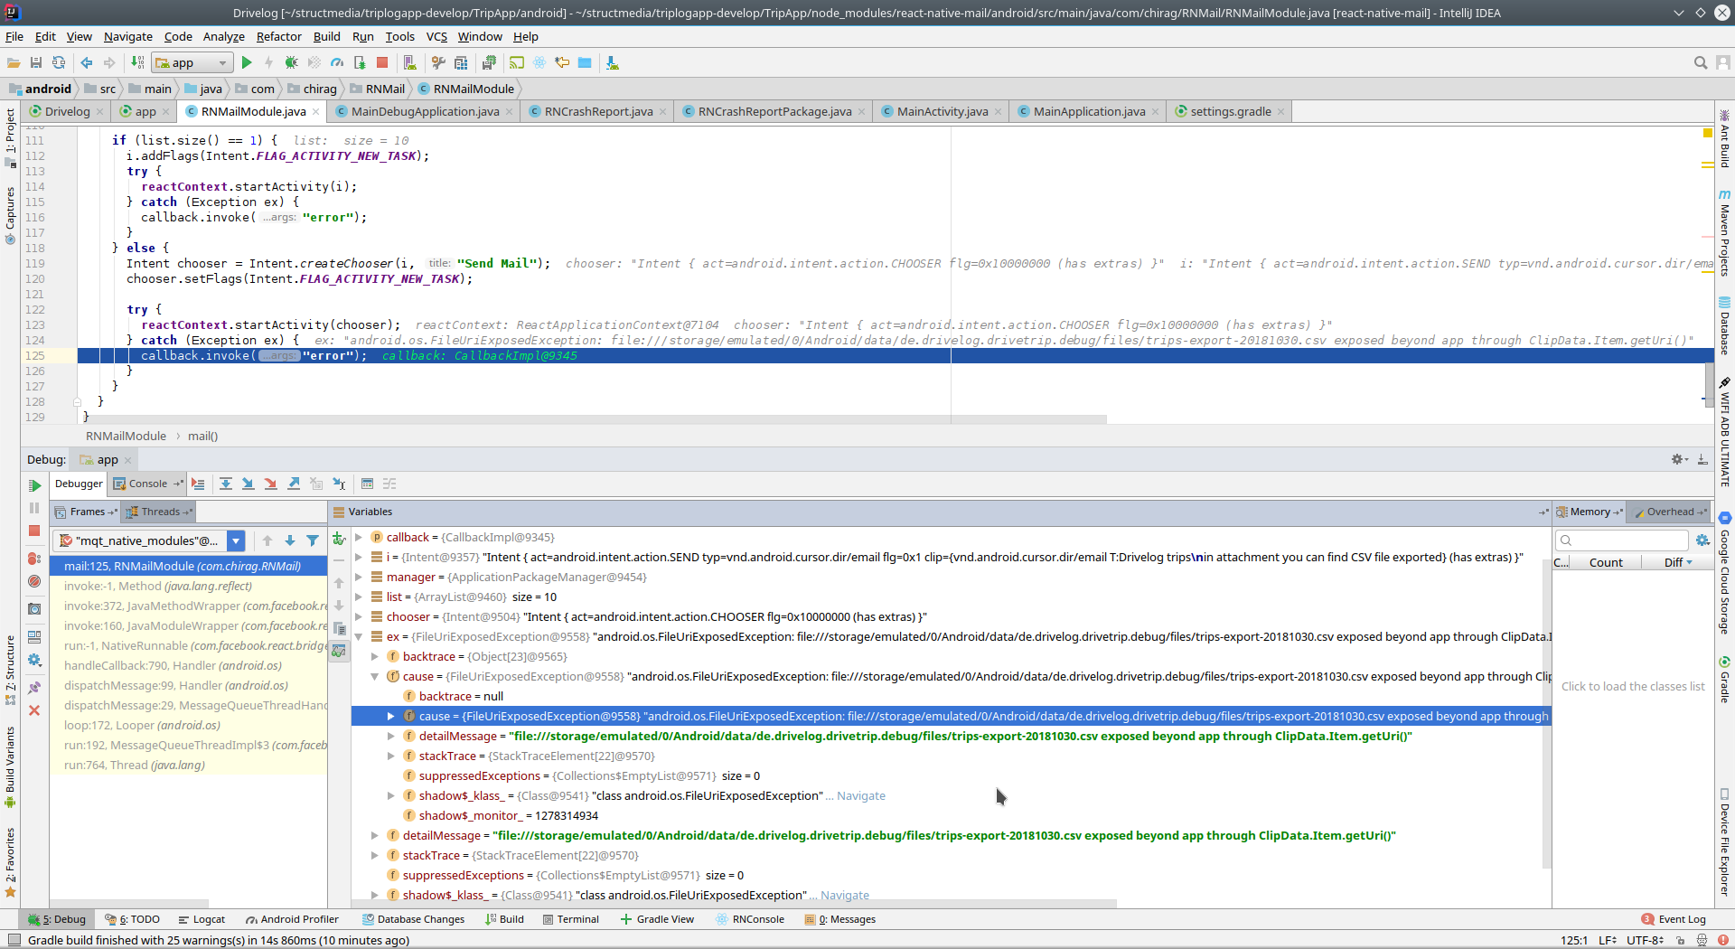Screen dimensions: 1735x949
Task: Toggle the Build Variants tool window
Action: (10, 766)
